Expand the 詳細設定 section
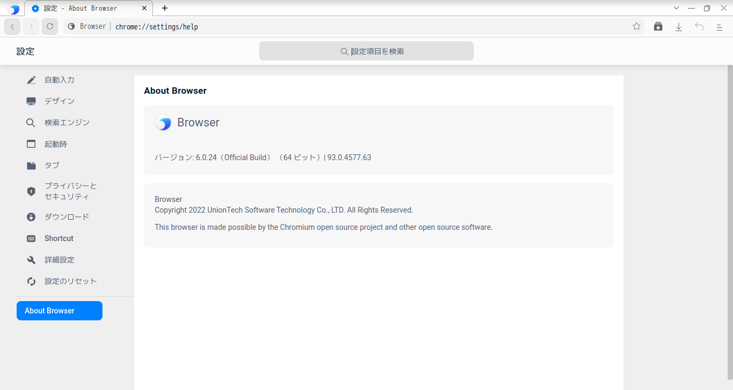Viewport: 733px width, 390px height. (60, 260)
